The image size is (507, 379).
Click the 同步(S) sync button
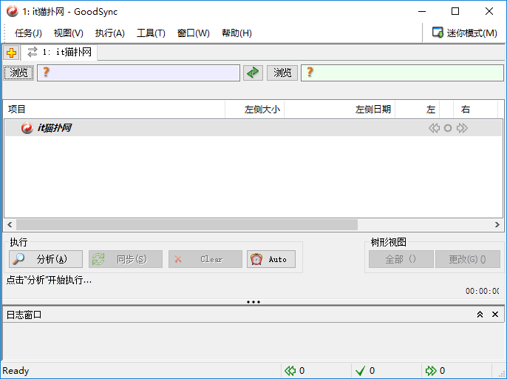126,259
